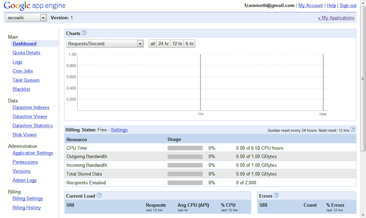Click the quota reset help icon

click(x=353, y=130)
